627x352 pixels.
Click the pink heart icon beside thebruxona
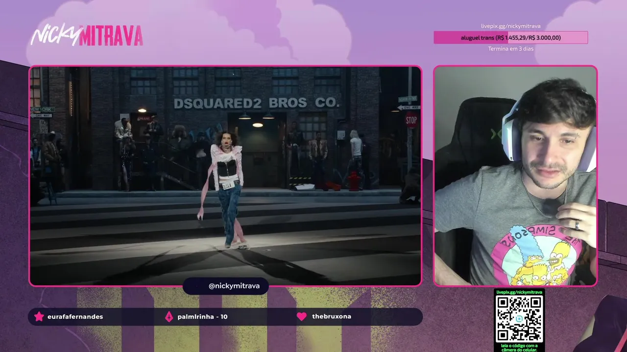click(302, 316)
